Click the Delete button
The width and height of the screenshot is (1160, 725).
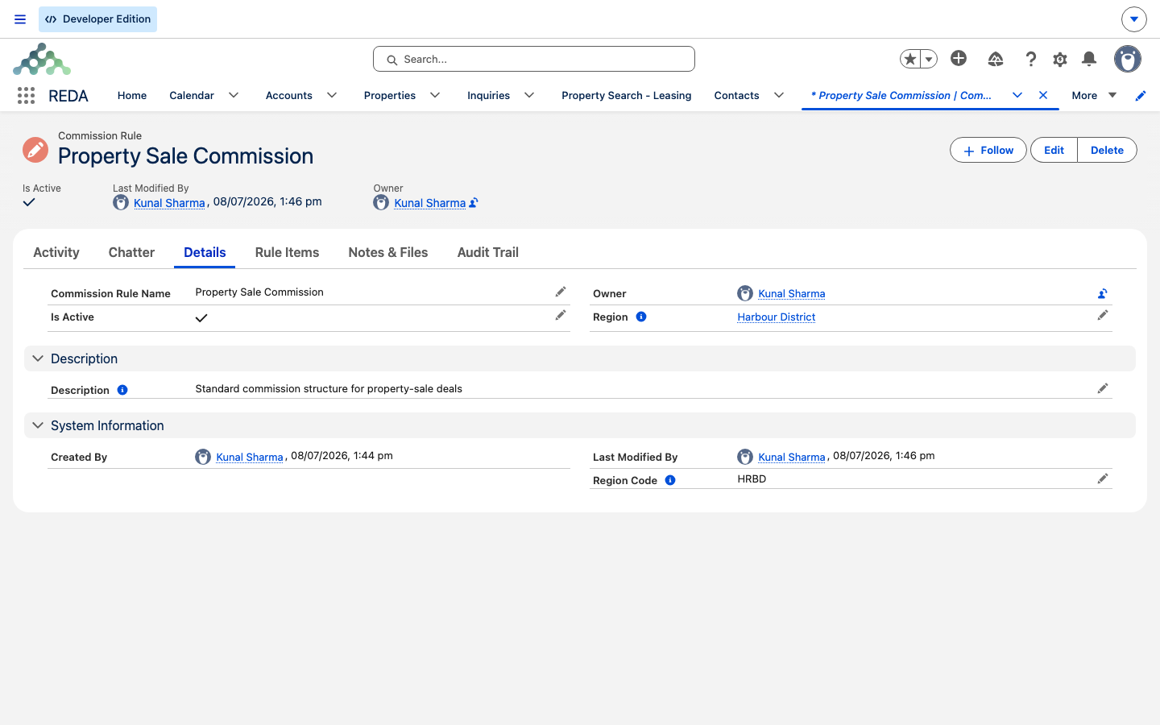pyautogui.click(x=1107, y=150)
